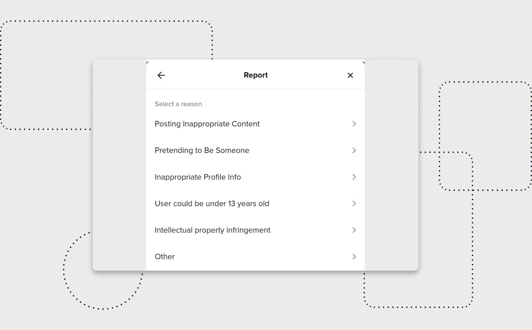Select User could be under 13 years old
The width and height of the screenshot is (532, 330).
212,204
